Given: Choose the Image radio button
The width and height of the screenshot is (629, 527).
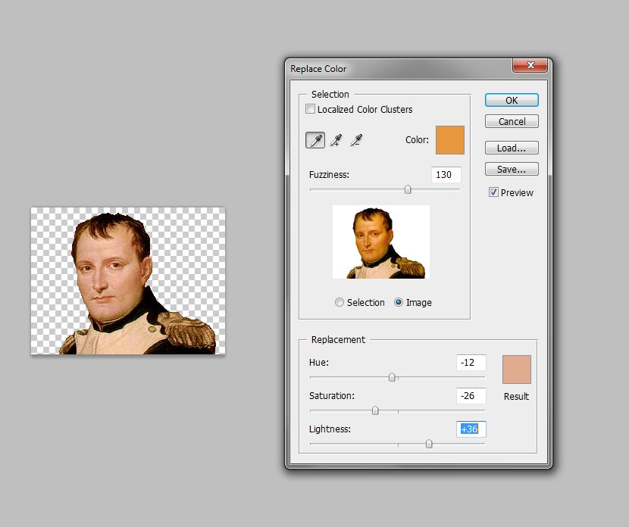Looking at the screenshot, I should [x=399, y=302].
